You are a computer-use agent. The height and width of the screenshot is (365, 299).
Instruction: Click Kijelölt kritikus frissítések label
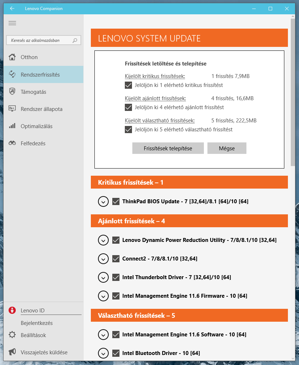click(x=155, y=76)
